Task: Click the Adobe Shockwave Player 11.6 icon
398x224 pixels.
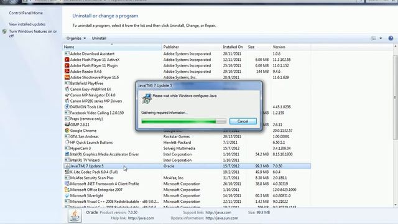Action: tap(67, 77)
